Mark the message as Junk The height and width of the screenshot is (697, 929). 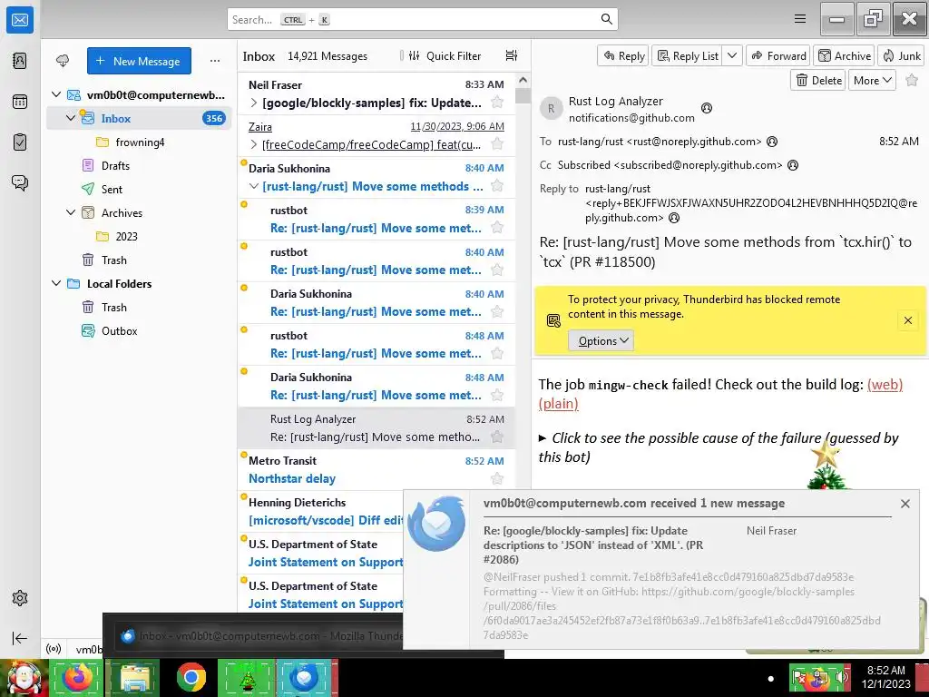coord(902,55)
